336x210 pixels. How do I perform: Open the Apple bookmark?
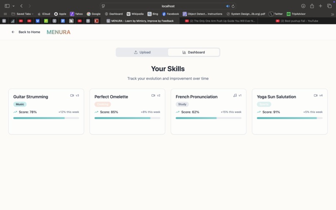(60, 14)
